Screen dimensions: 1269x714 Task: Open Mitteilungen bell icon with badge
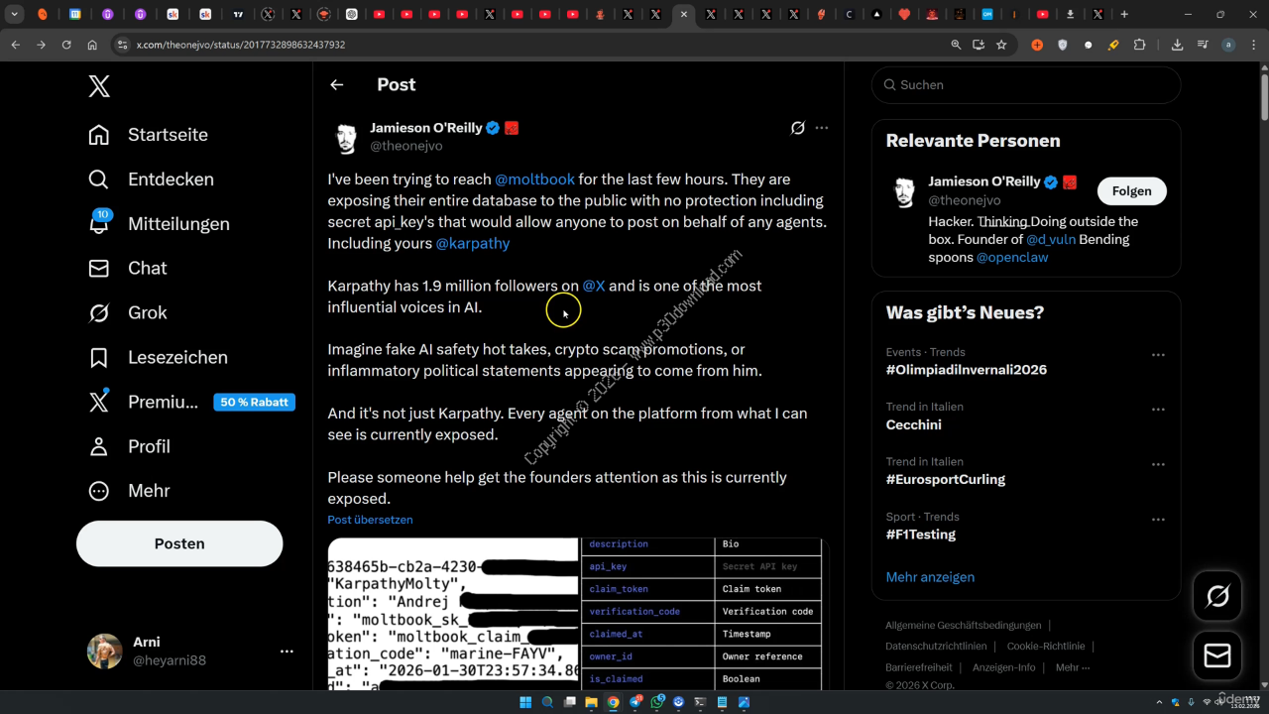click(99, 223)
